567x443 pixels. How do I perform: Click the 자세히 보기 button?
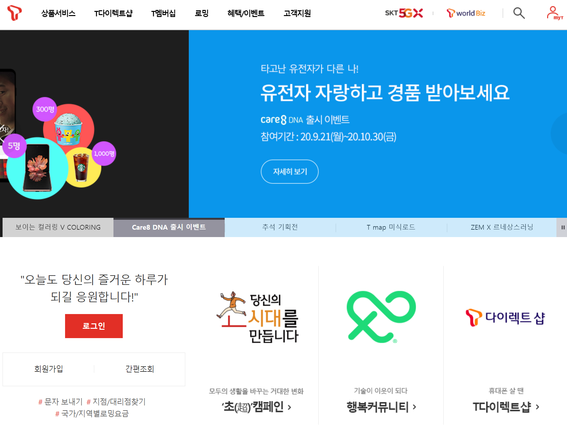(290, 172)
